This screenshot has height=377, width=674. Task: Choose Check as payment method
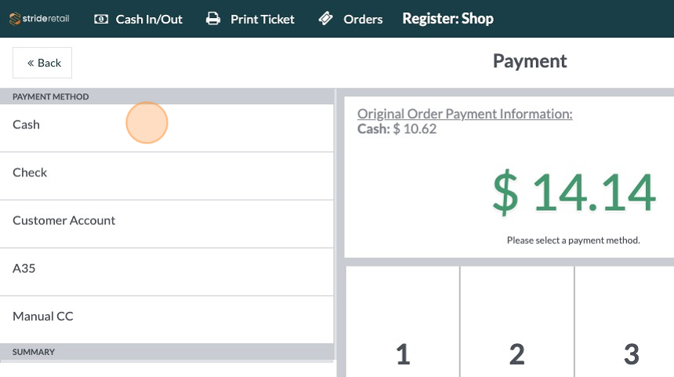click(166, 172)
